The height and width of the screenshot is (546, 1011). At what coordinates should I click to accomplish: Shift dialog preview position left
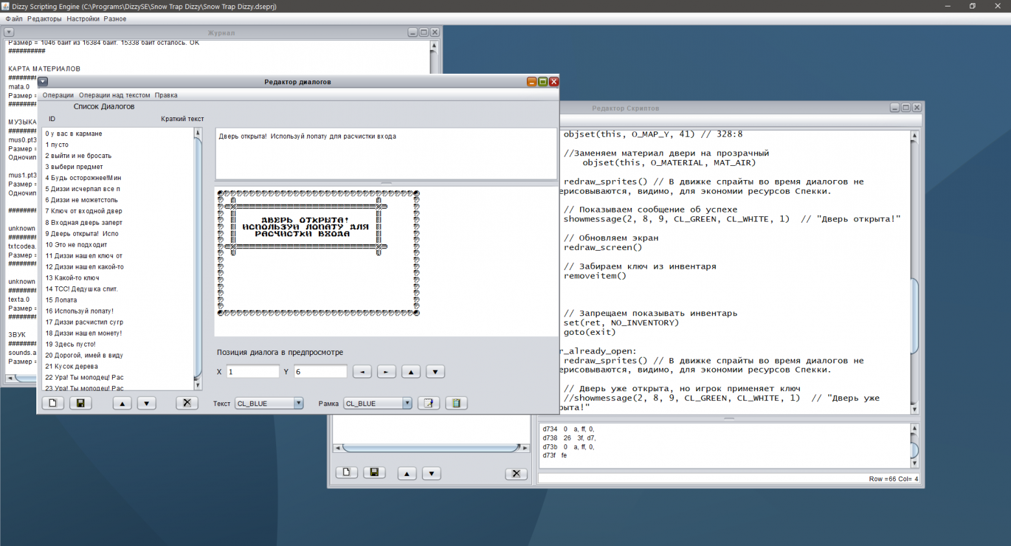tap(362, 372)
